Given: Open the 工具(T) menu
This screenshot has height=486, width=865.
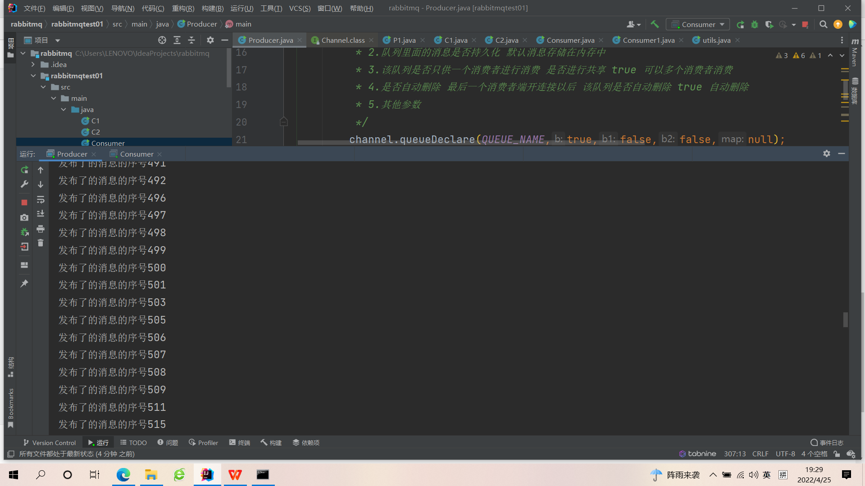Looking at the screenshot, I should pyautogui.click(x=271, y=8).
